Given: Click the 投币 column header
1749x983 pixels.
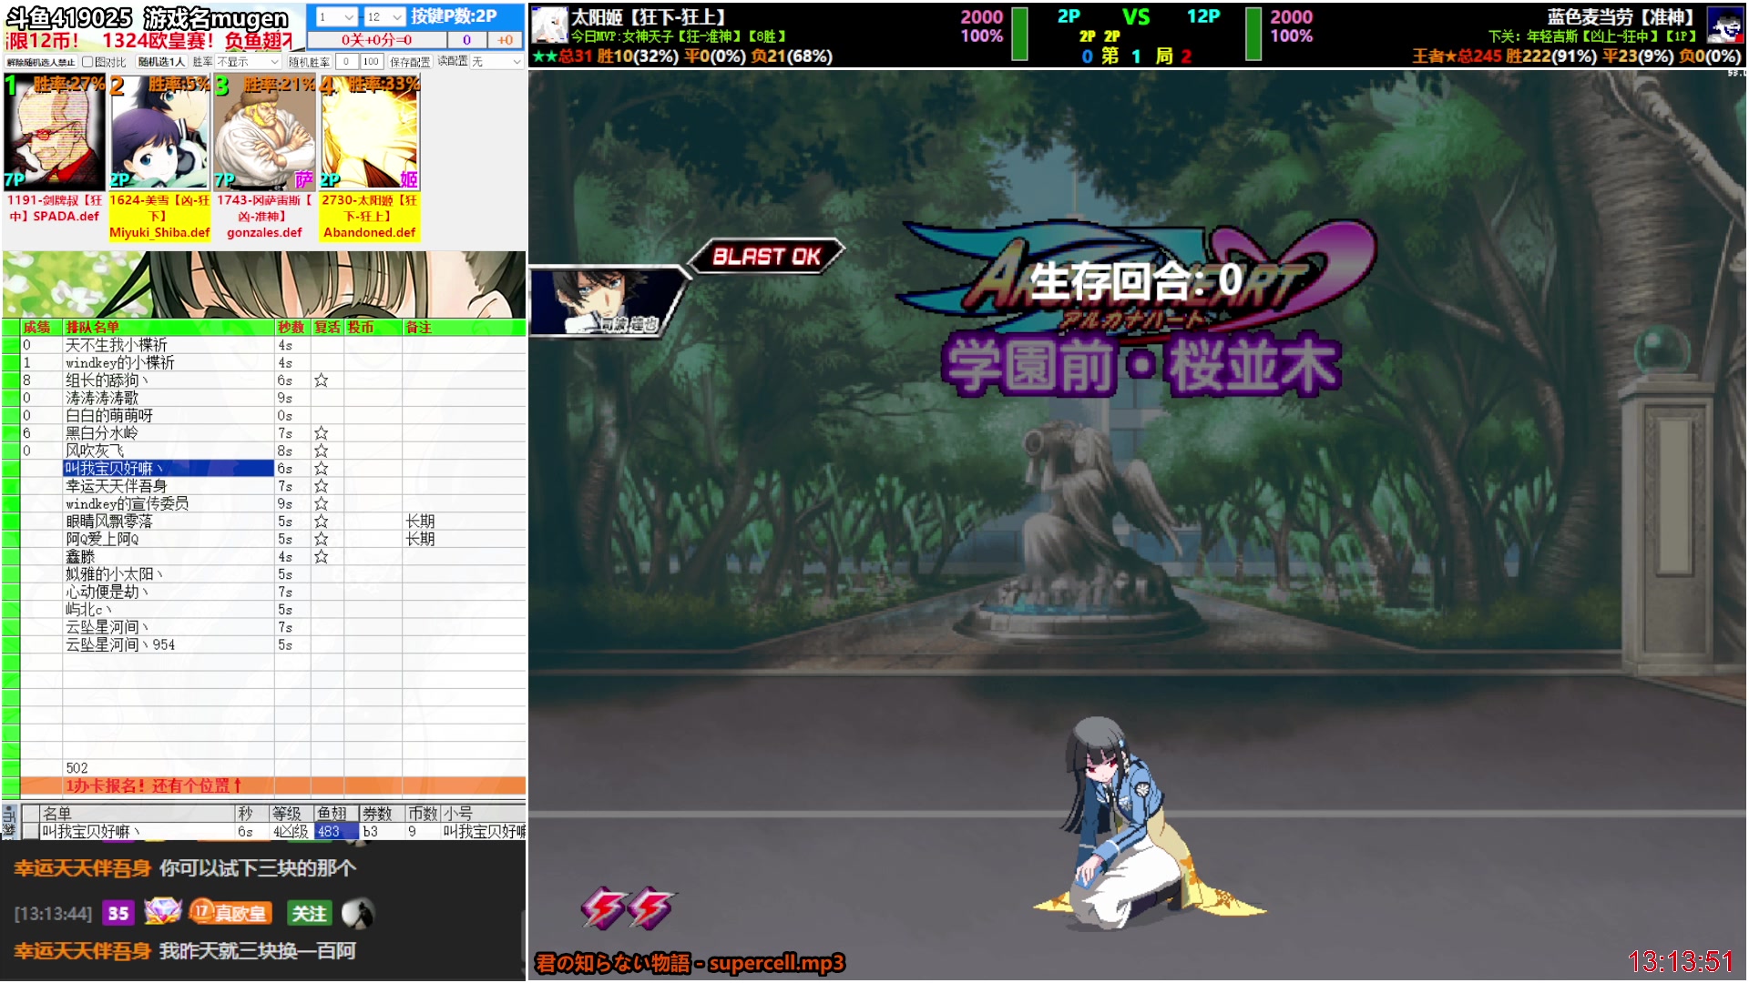Looking at the screenshot, I should 373,328.
